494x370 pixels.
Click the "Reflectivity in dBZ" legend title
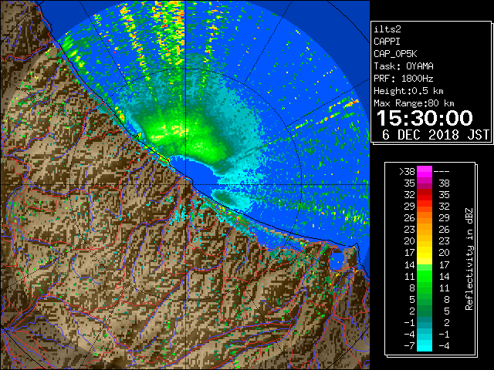(469, 259)
